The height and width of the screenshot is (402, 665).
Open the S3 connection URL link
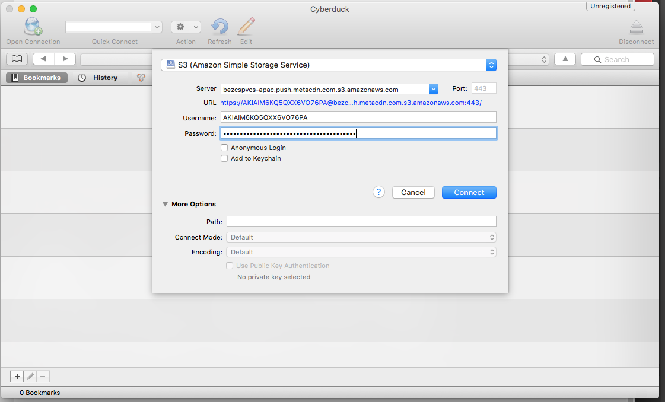(x=351, y=103)
